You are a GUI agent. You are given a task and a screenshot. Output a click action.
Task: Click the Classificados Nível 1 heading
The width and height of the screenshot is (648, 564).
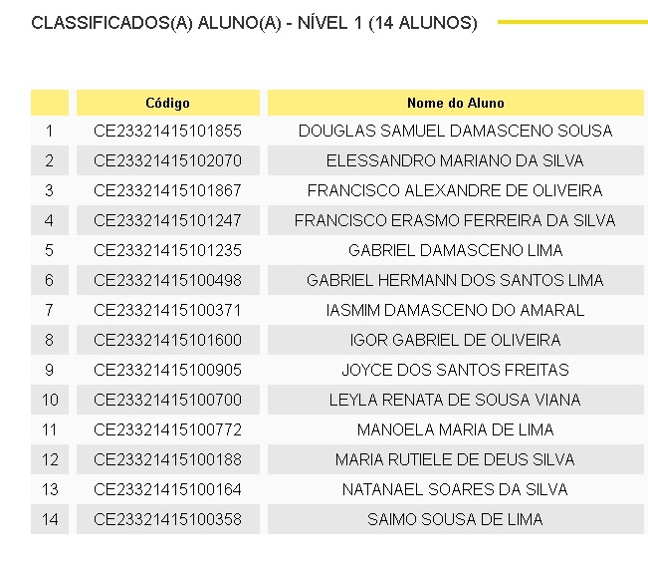(254, 23)
